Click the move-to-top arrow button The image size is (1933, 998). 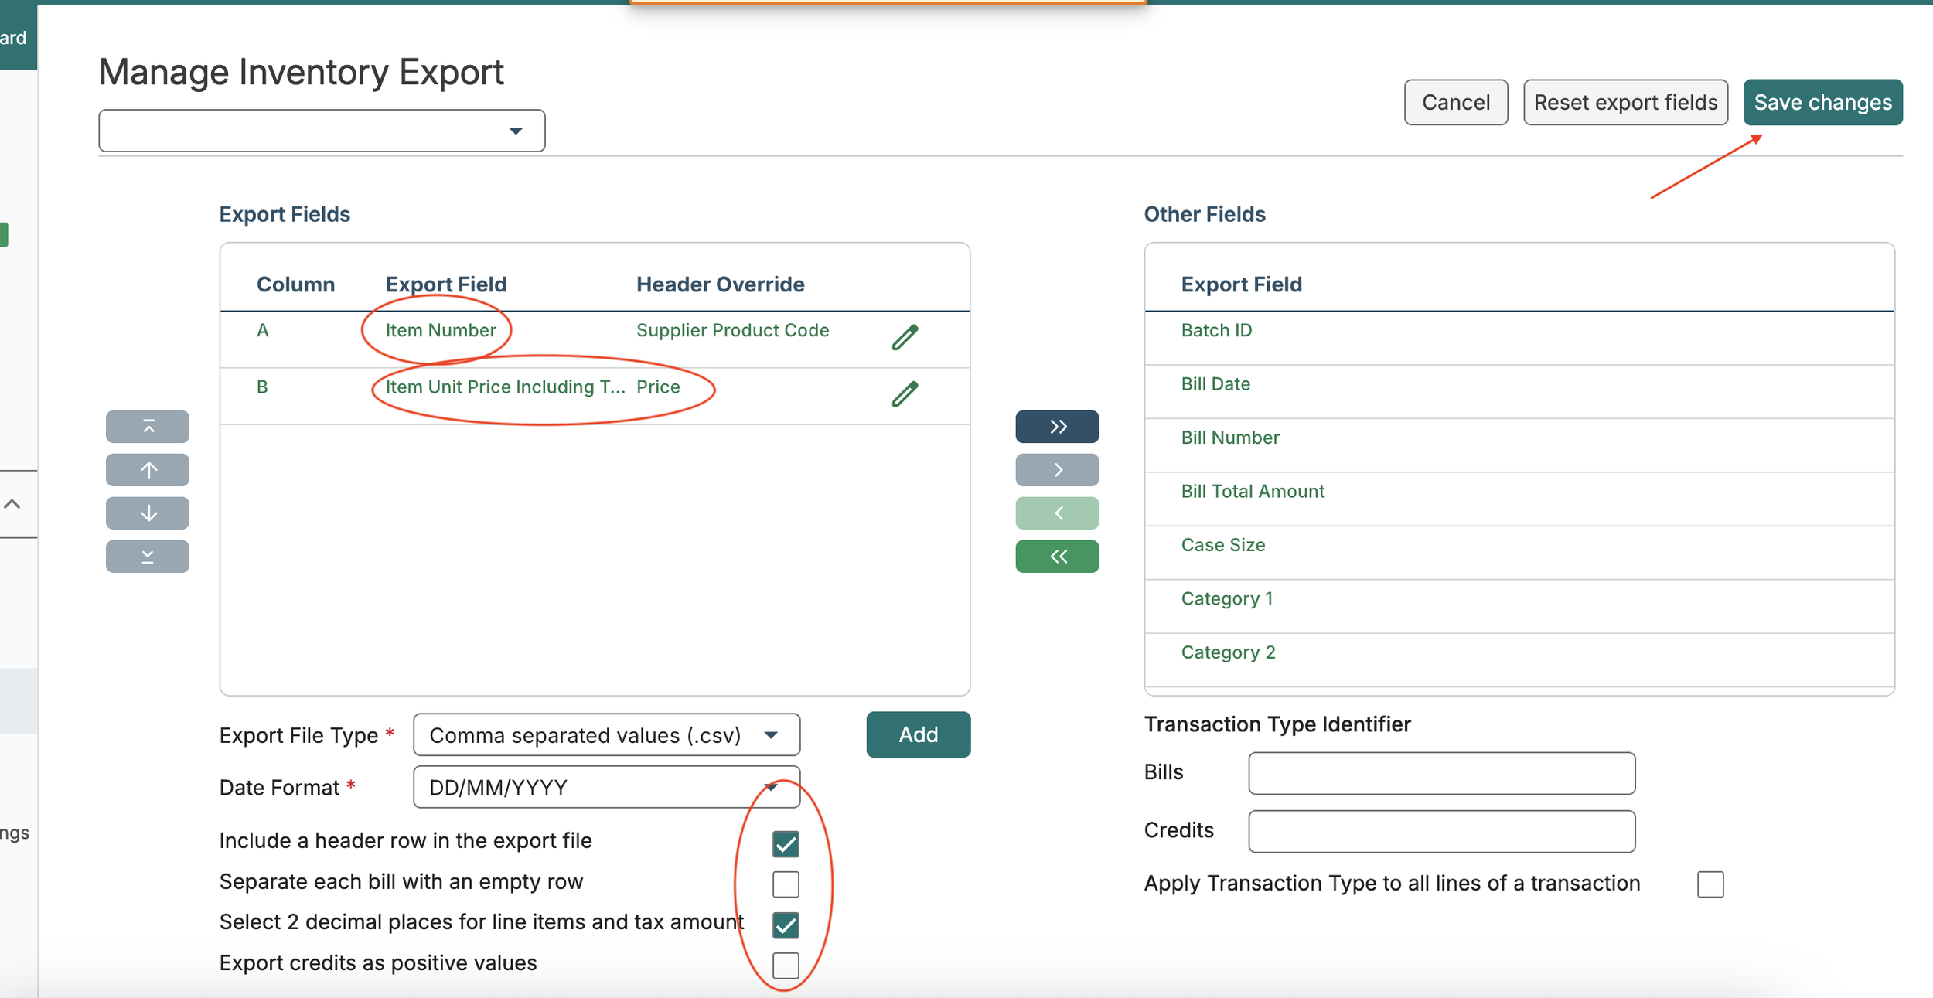pos(147,427)
